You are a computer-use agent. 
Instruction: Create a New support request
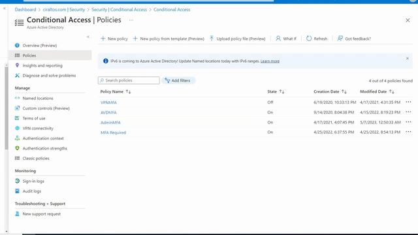(42, 214)
